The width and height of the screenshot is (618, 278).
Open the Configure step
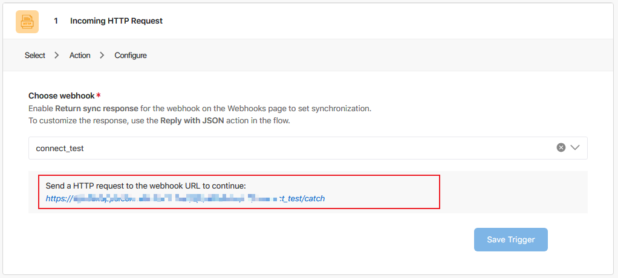point(131,56)
